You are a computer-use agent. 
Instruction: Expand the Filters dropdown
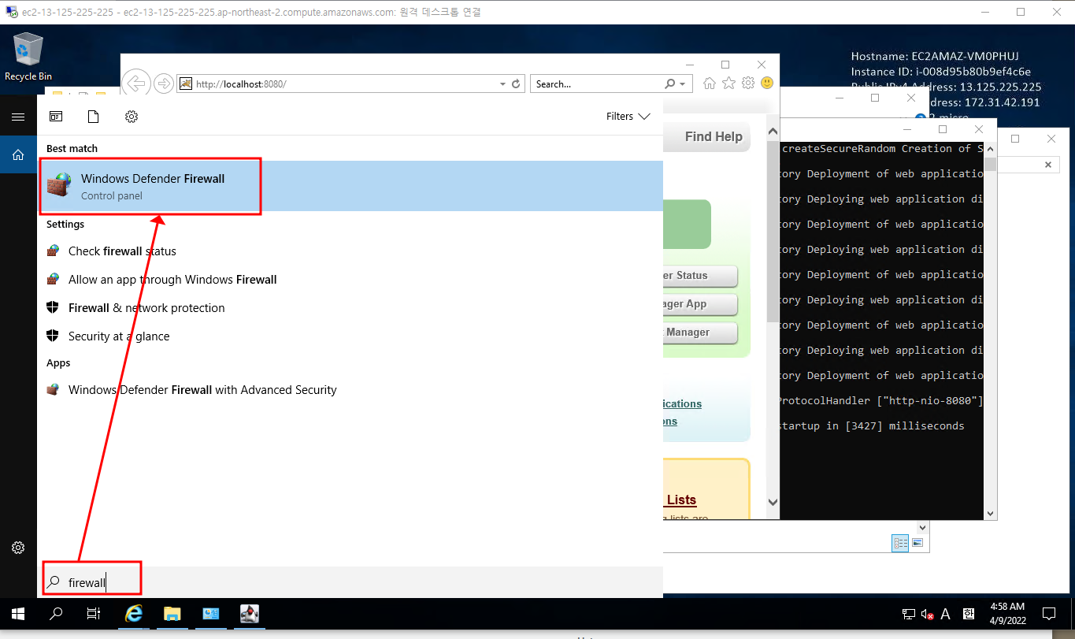coord(628,117)
